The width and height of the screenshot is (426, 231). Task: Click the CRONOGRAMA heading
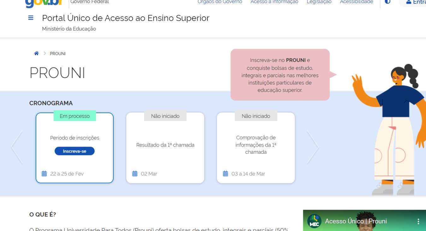[x=51, y=103]
